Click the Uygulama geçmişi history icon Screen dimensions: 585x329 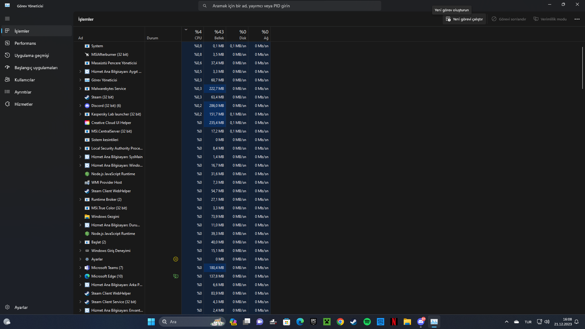tap(7, 55)
